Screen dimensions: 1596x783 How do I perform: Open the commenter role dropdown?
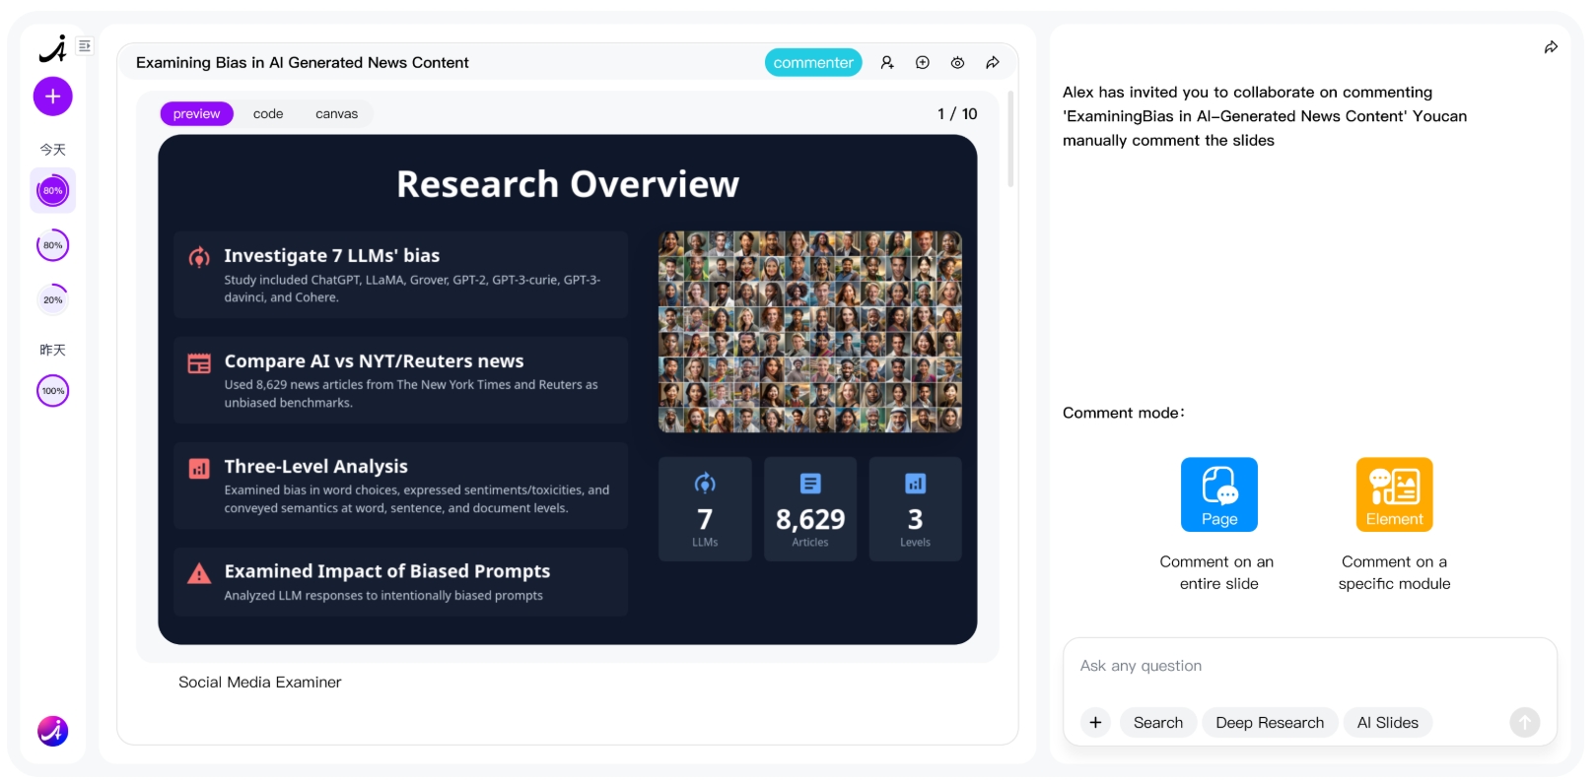pos(813,63)
